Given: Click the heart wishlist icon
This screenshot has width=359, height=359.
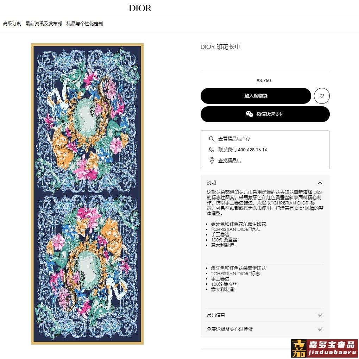Looking at the screenshot, I should click(x=322, y=96).
